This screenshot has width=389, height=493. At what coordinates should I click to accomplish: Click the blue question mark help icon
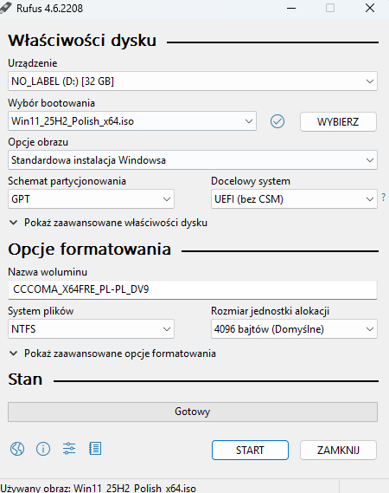coord(383,198)
